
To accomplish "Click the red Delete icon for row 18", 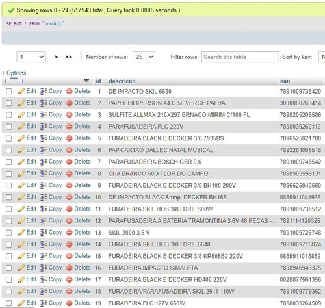I will pos(70,291).
